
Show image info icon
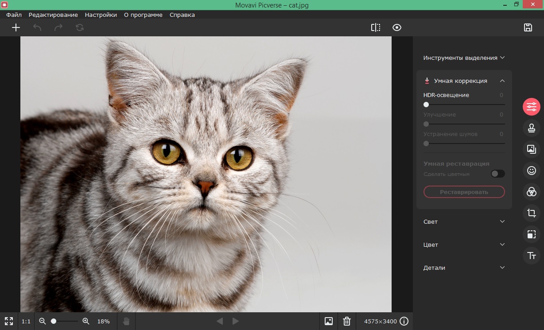pyautogui.click(x=404, y=321)
